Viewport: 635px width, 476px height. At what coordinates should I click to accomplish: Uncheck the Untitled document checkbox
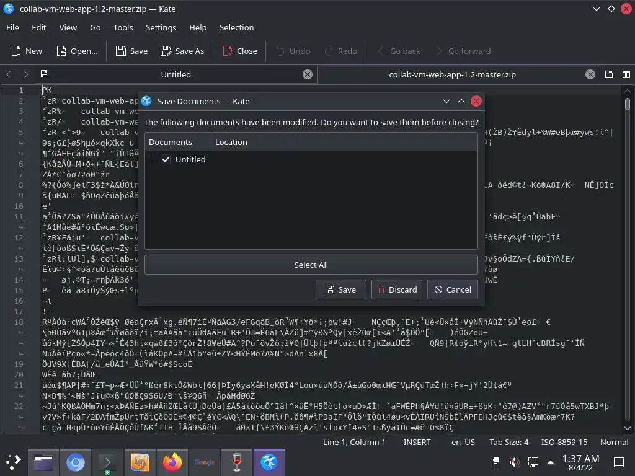166,159
